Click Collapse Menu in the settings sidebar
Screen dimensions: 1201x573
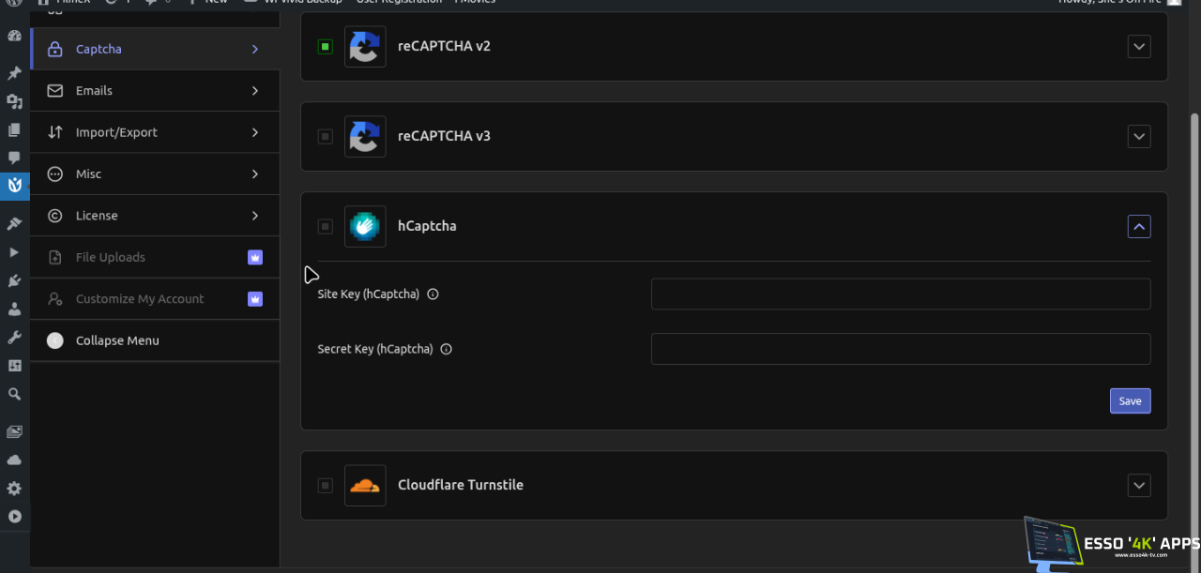click(x=117, y=340)
